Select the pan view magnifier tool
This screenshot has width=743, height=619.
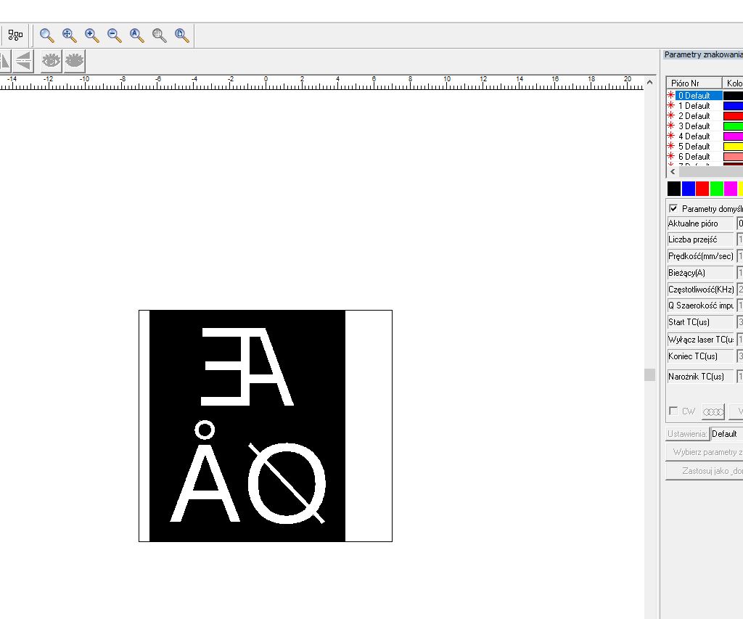click(69, 36)
